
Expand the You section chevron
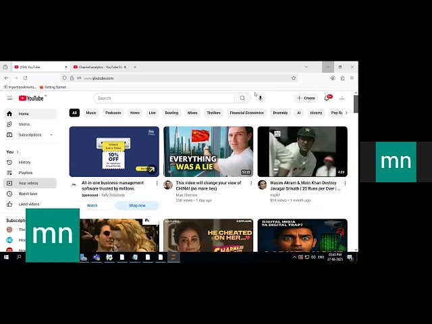pyautogui.click(x=18, y=152)
